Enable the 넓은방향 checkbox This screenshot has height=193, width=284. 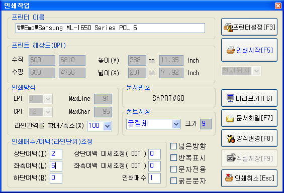point(173,146)
